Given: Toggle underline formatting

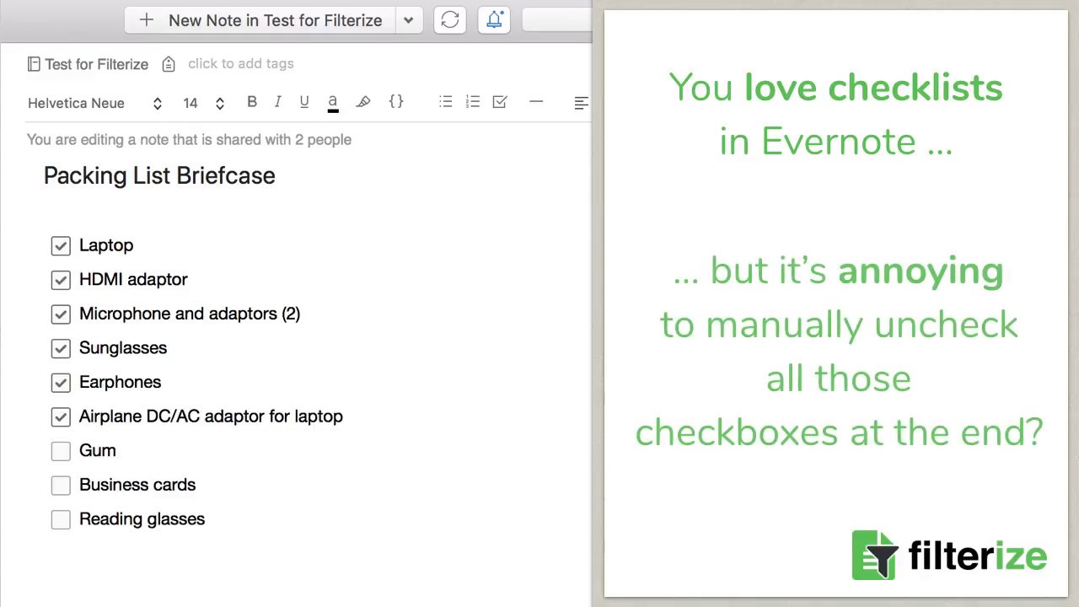Looking at the screenshot, I should [304, 102].
